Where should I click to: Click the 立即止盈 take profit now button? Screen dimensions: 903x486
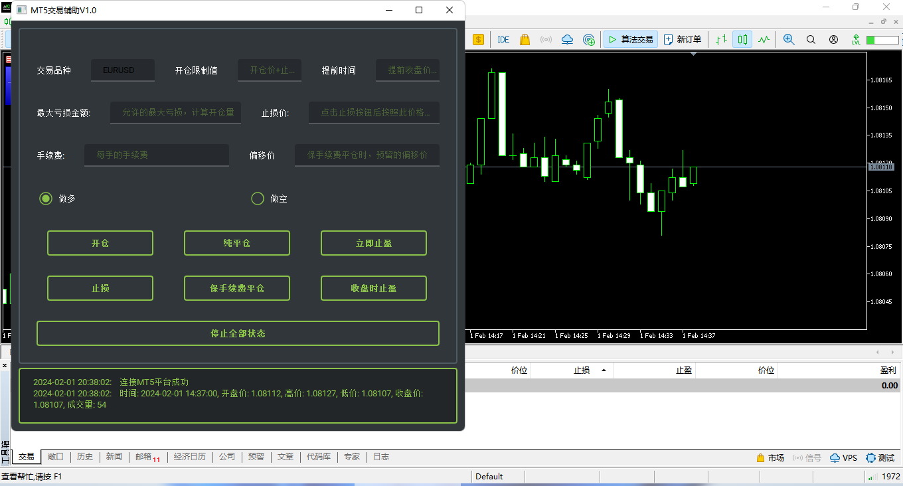[374, 243]
